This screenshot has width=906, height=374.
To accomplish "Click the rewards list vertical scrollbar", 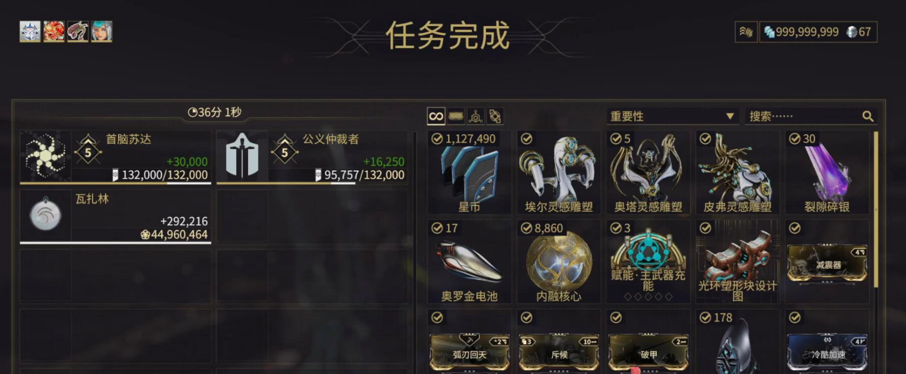I will pos(876,209).
